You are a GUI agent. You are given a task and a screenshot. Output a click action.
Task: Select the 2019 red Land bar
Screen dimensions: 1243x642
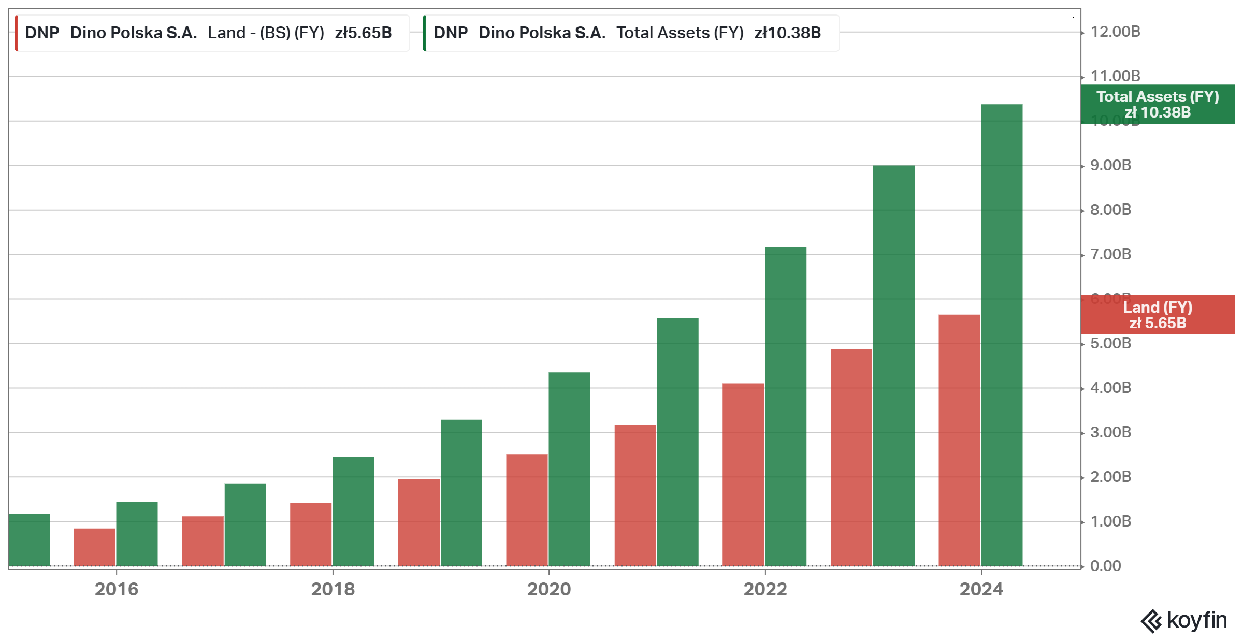click(x=419, y=522)
